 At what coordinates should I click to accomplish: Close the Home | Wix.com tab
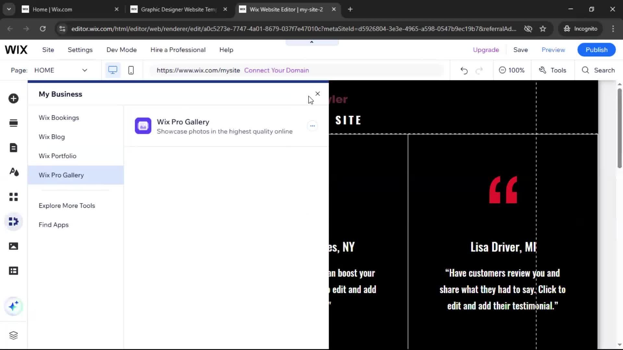(x=116, y=9)
